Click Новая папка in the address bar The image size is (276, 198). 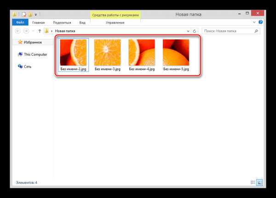click(x=65, y=31)
